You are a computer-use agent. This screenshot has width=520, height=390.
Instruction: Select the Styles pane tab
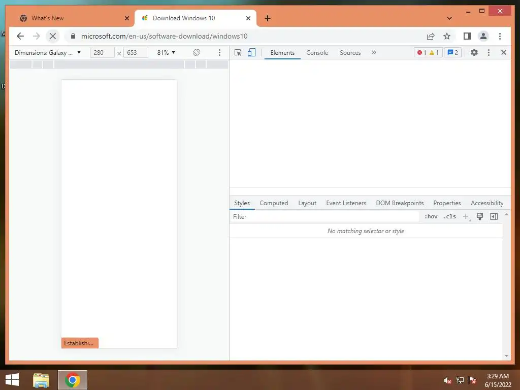coord(242,203)
